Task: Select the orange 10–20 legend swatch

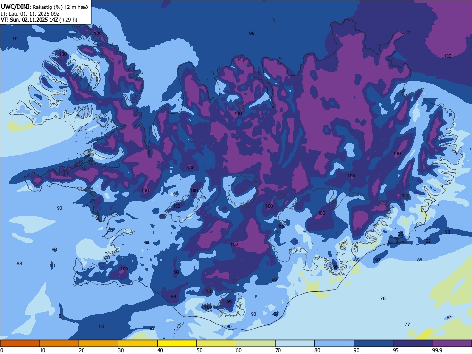Action: pos(59,344)
